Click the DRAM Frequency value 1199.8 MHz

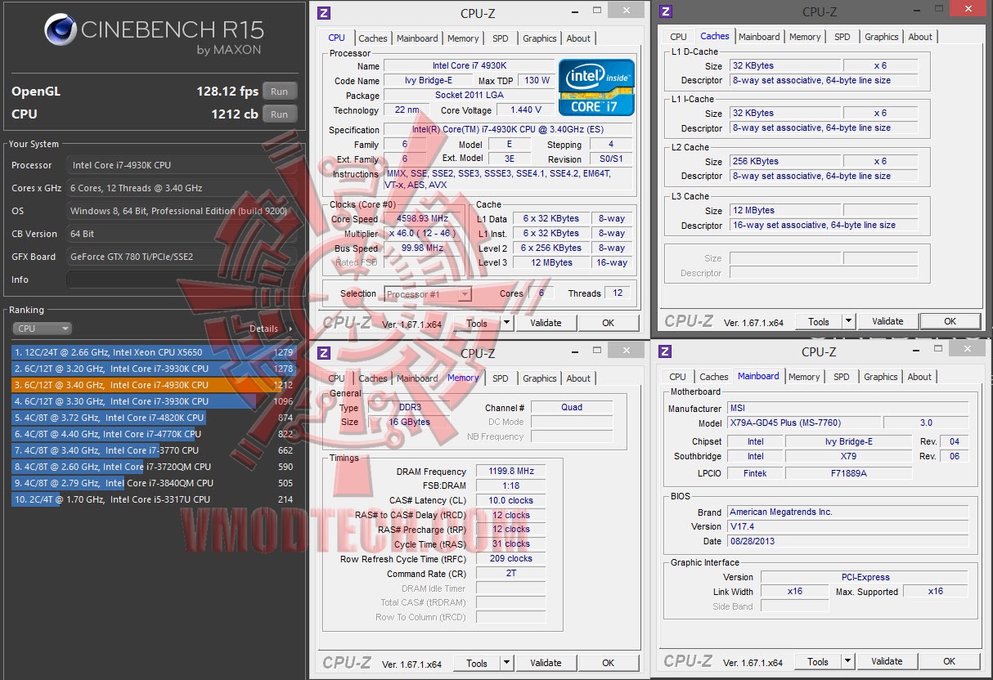[x=510, y=471]
